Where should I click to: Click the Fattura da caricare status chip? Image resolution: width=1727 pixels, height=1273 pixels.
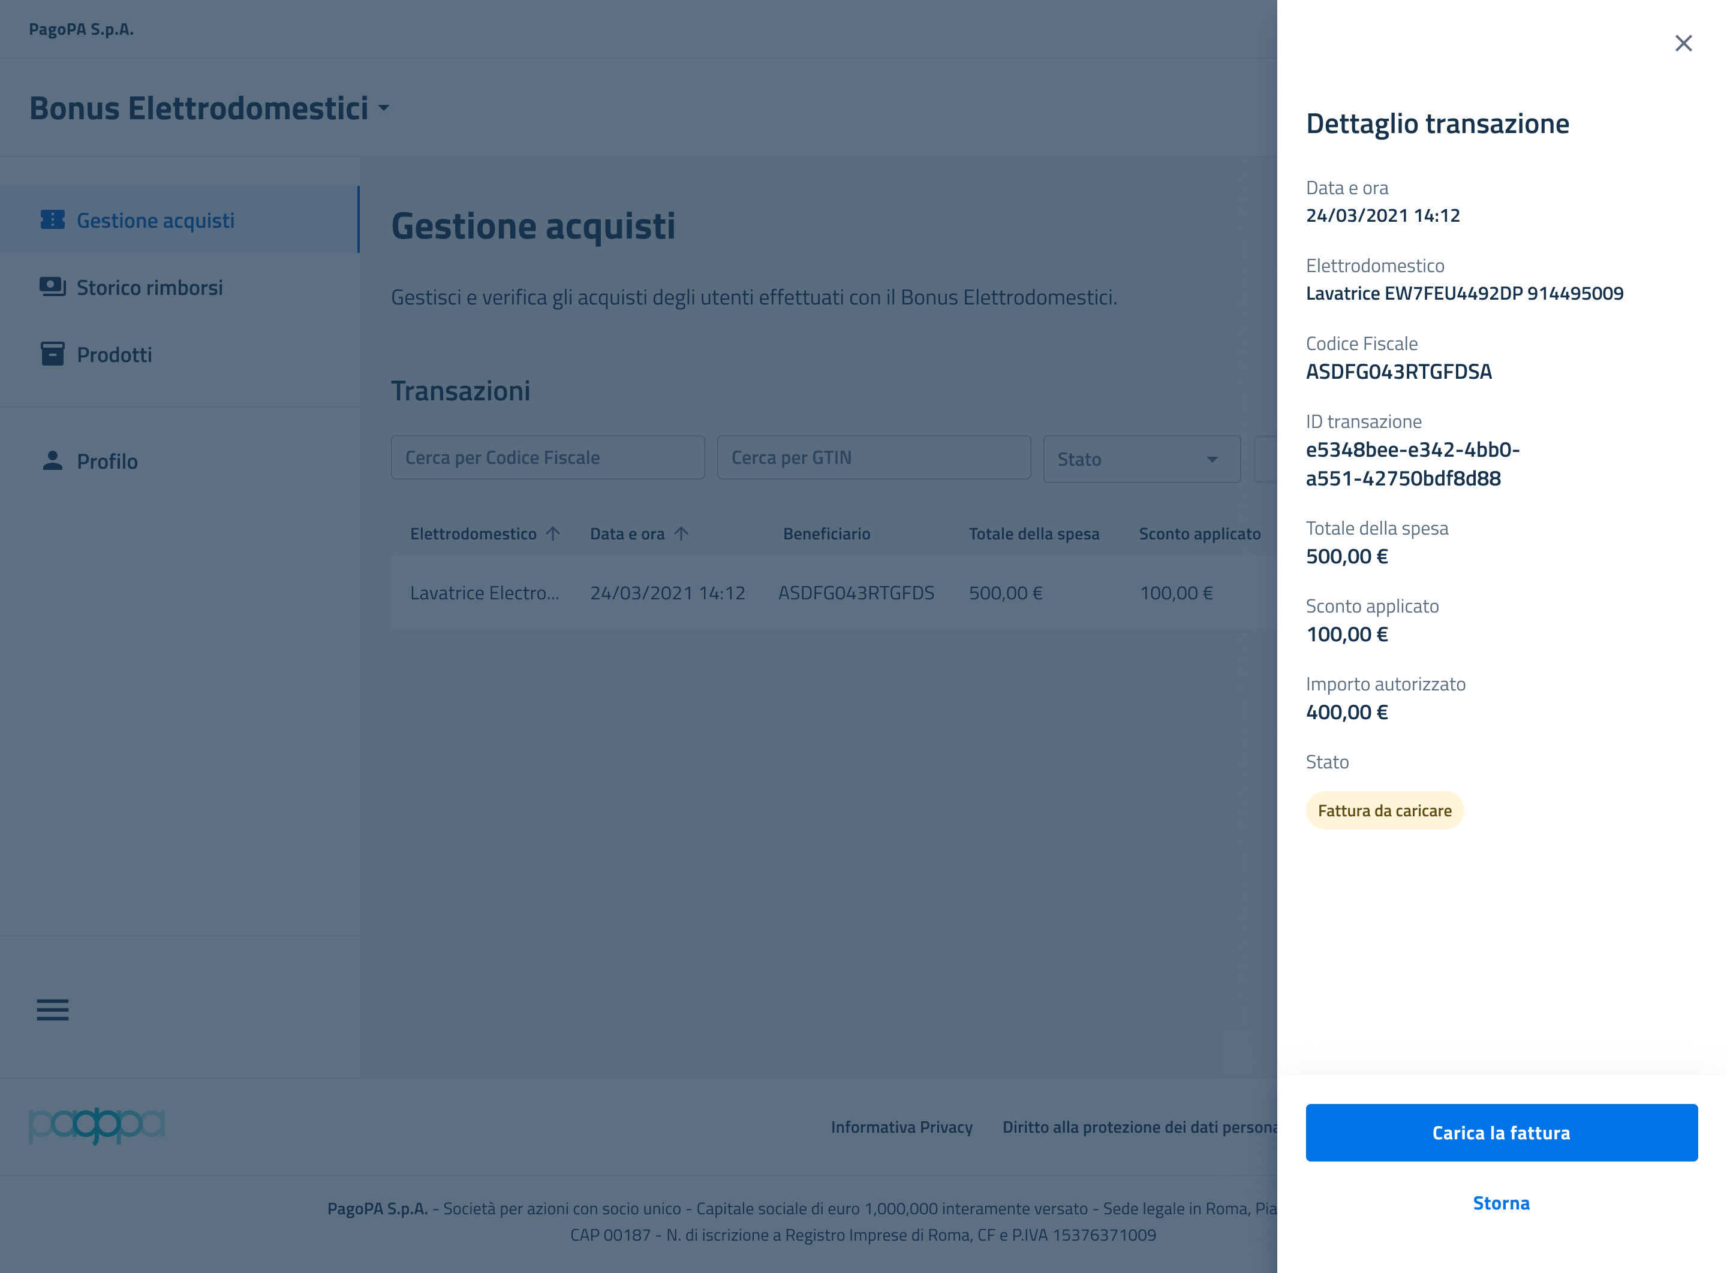(1384, 811)
